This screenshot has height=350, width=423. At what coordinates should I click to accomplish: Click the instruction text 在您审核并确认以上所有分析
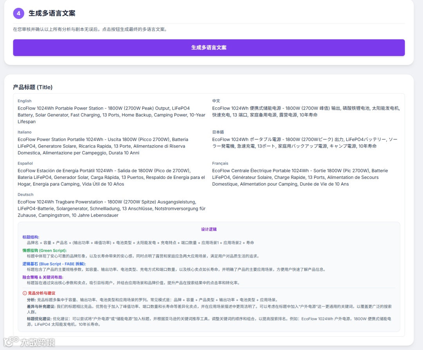(91, 29)
